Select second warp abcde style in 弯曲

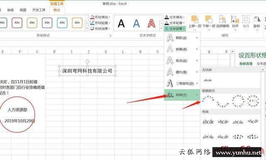pos(223,122)
